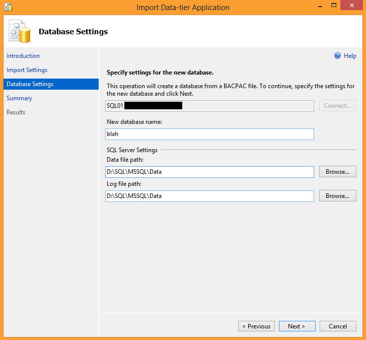The height and width of the screenshot is (340, 366).
Task: Click the Connect... button
Action: (337, 106)
